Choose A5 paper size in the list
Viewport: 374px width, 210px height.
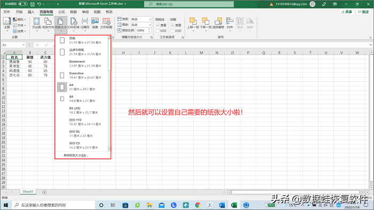[82, 99]
